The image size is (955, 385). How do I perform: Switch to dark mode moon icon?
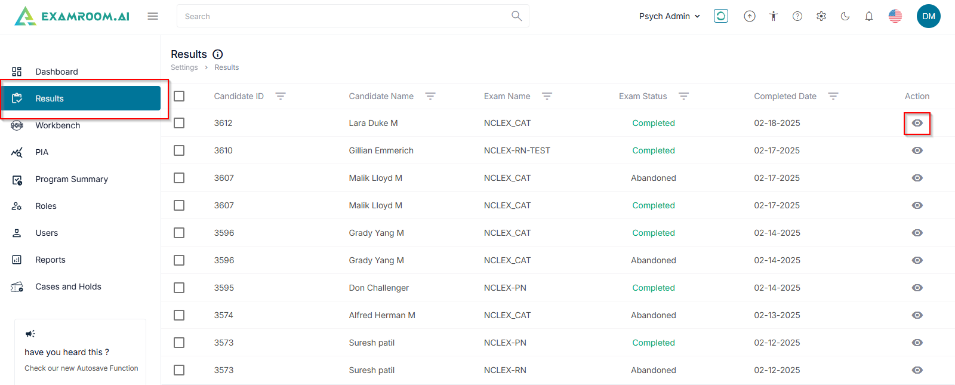(845, 16)
